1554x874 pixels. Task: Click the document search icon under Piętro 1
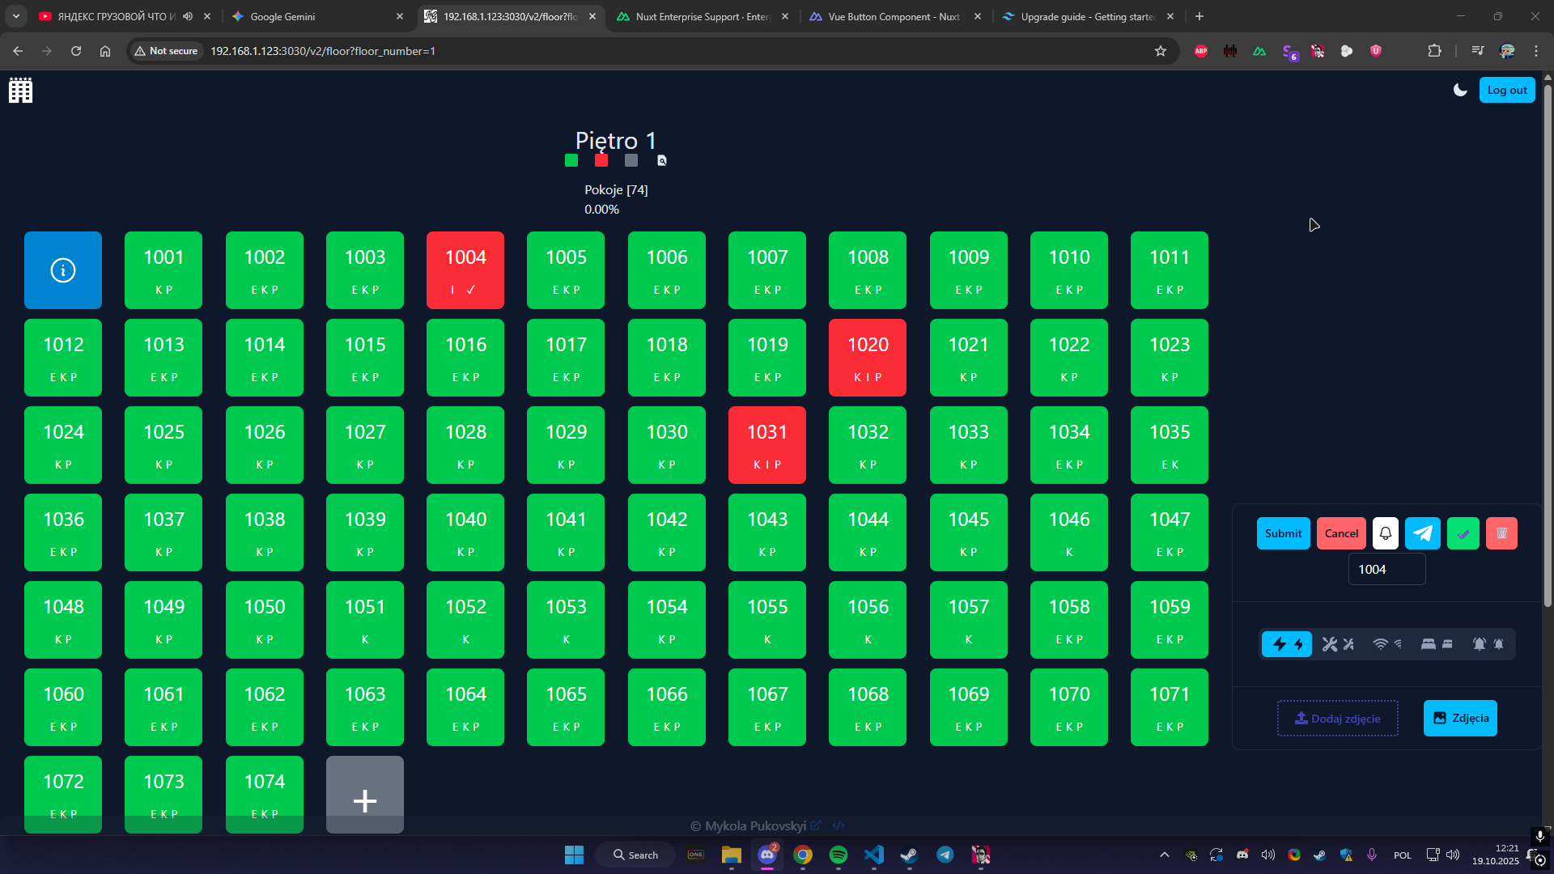pos(662,160)
